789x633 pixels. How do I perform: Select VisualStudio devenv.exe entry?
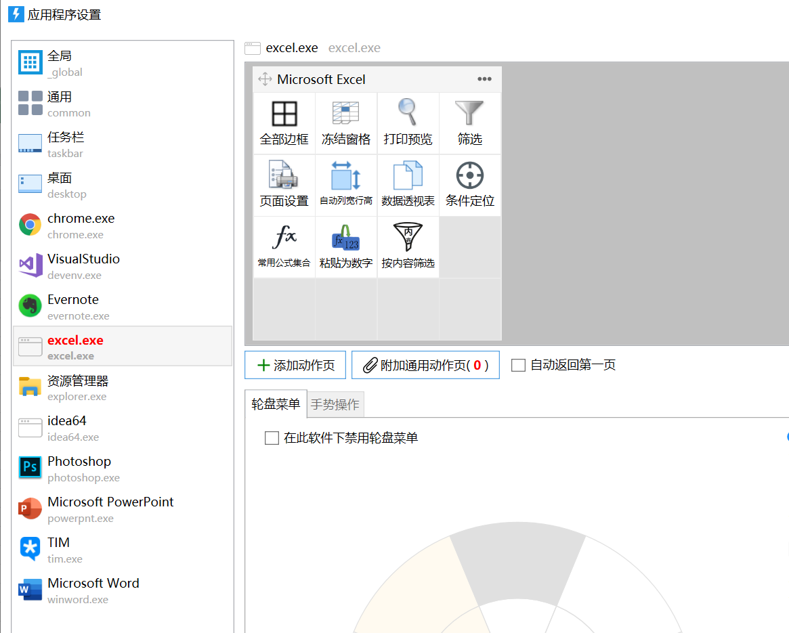(x=123, y=266)
